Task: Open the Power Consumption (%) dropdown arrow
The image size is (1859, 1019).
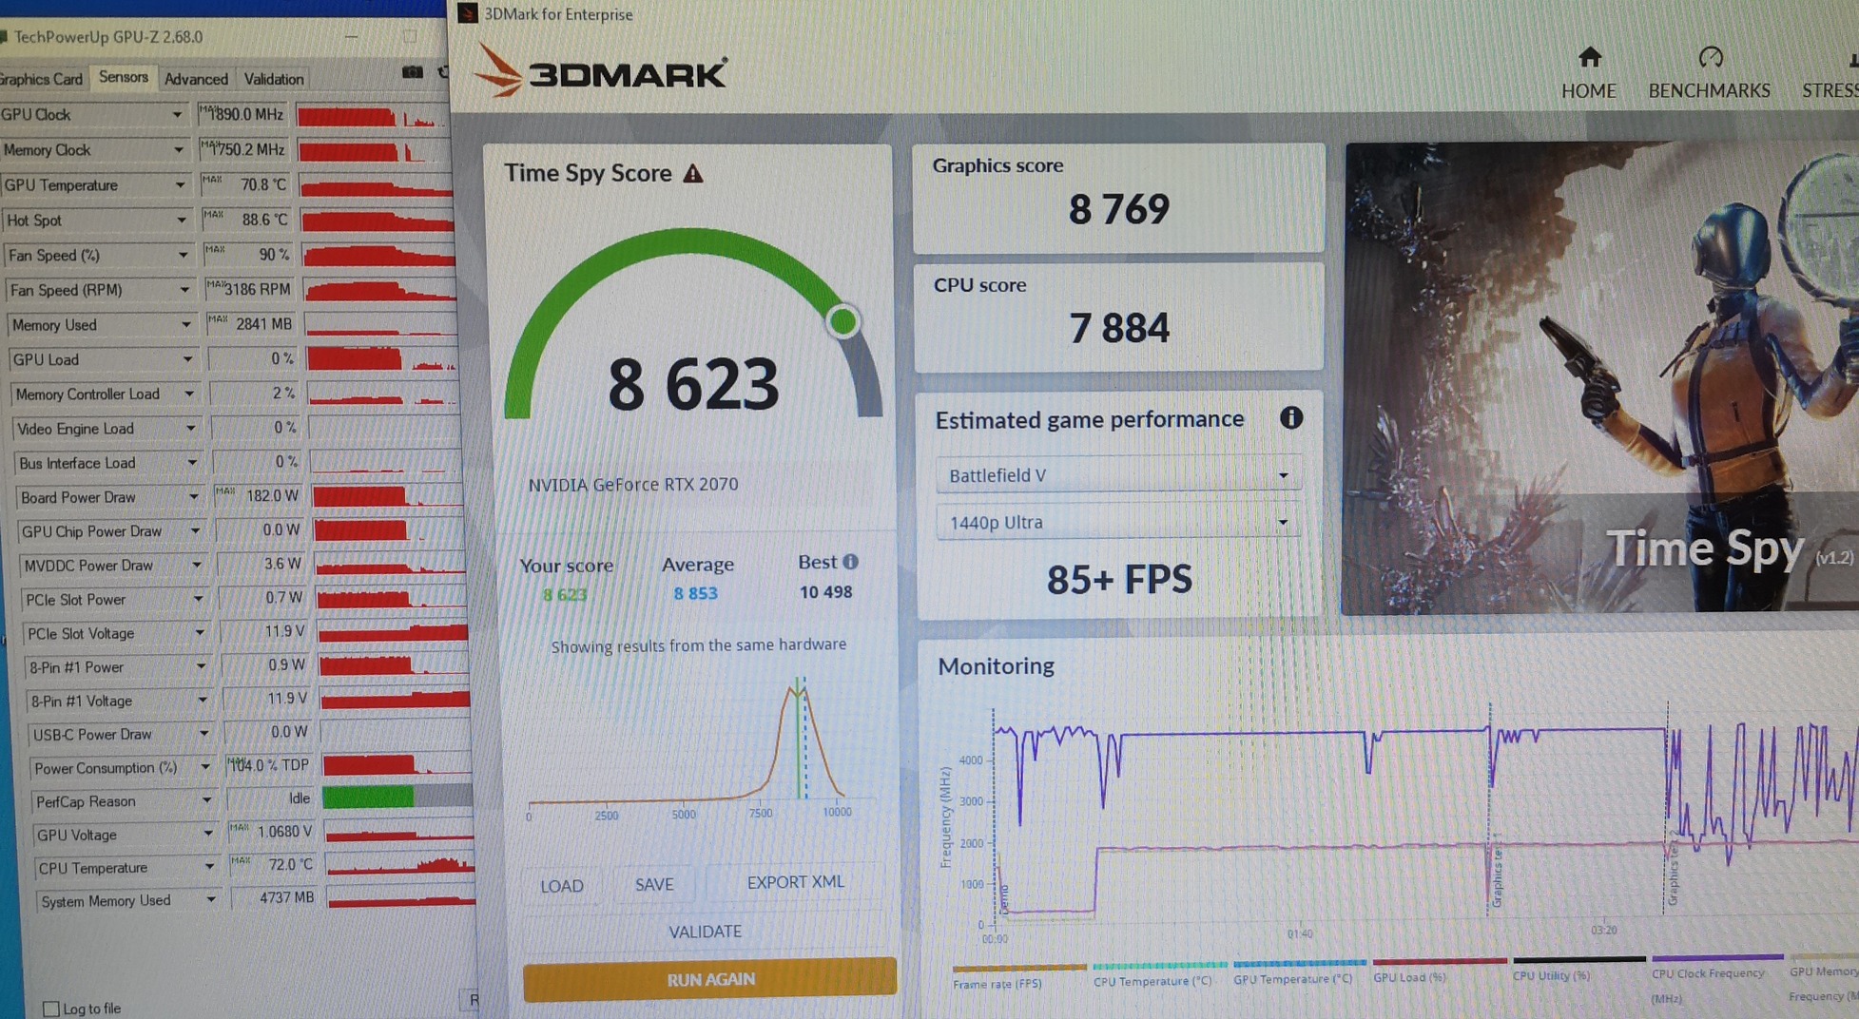Action: point(204,767)
